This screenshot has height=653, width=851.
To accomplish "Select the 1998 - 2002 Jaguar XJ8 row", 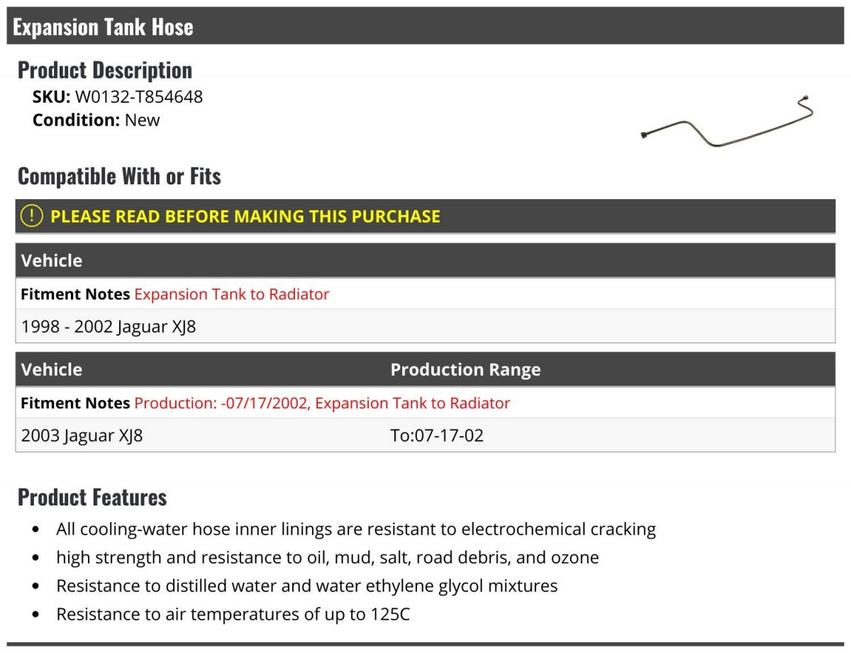I will click(425, 326).
